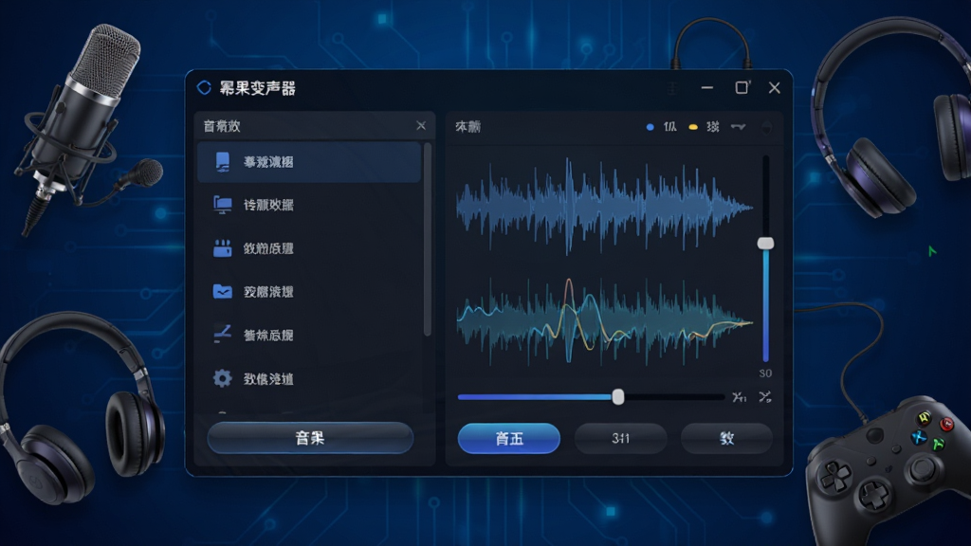Image resolution: width=971 pixels, height=546 pixels.
Task: Click the wide '音果' button below the sidebar list
Action: click(310, 438)
